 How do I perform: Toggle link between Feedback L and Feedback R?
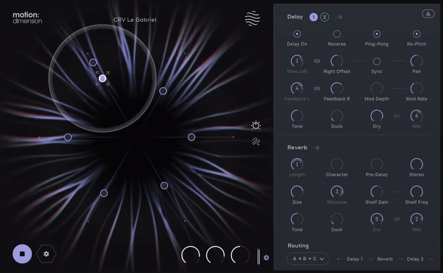(317, 89)
